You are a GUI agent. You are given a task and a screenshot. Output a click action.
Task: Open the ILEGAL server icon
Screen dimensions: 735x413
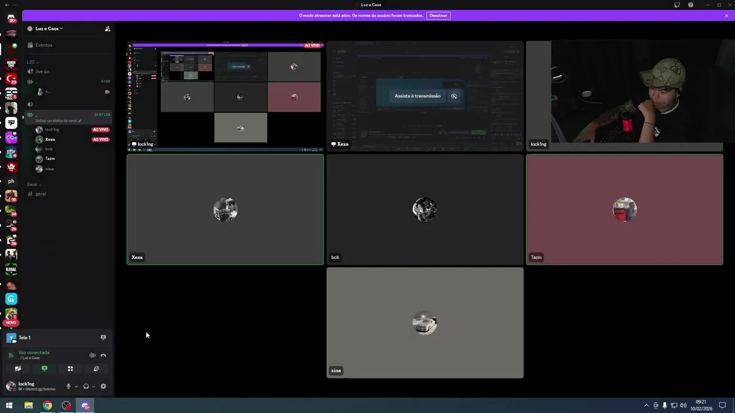click(11, 269)
